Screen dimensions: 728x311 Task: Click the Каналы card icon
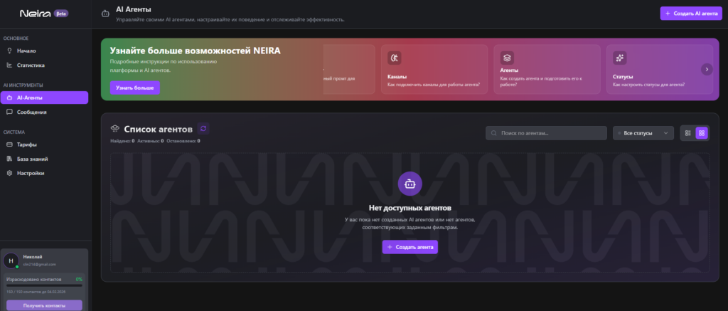pos(394,58)
